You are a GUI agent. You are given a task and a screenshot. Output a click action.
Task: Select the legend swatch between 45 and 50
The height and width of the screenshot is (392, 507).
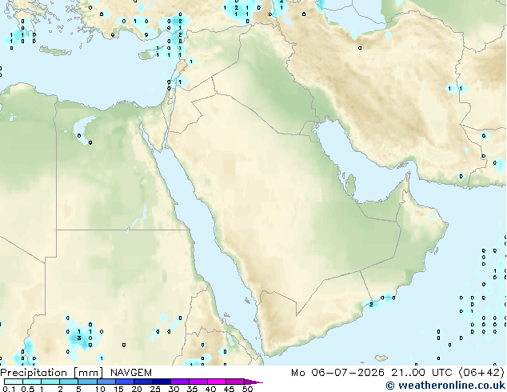(x=235, y=382)
